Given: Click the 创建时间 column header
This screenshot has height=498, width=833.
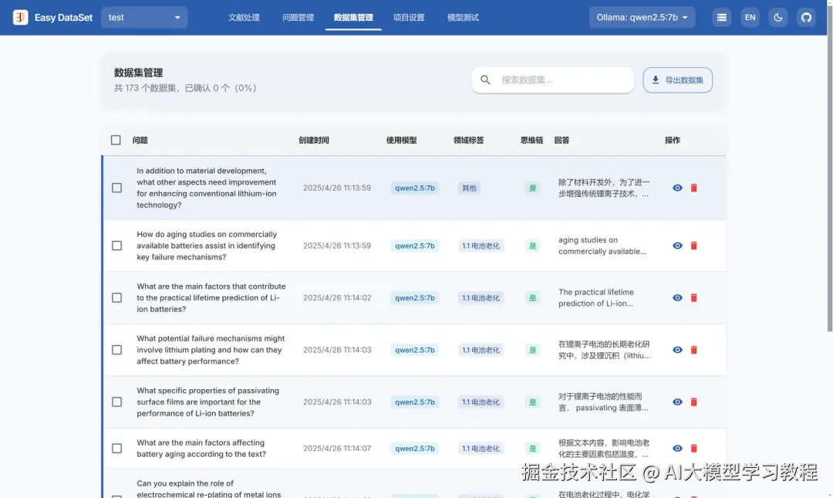Looking at the screenshot, I should (x=313, y=140).
